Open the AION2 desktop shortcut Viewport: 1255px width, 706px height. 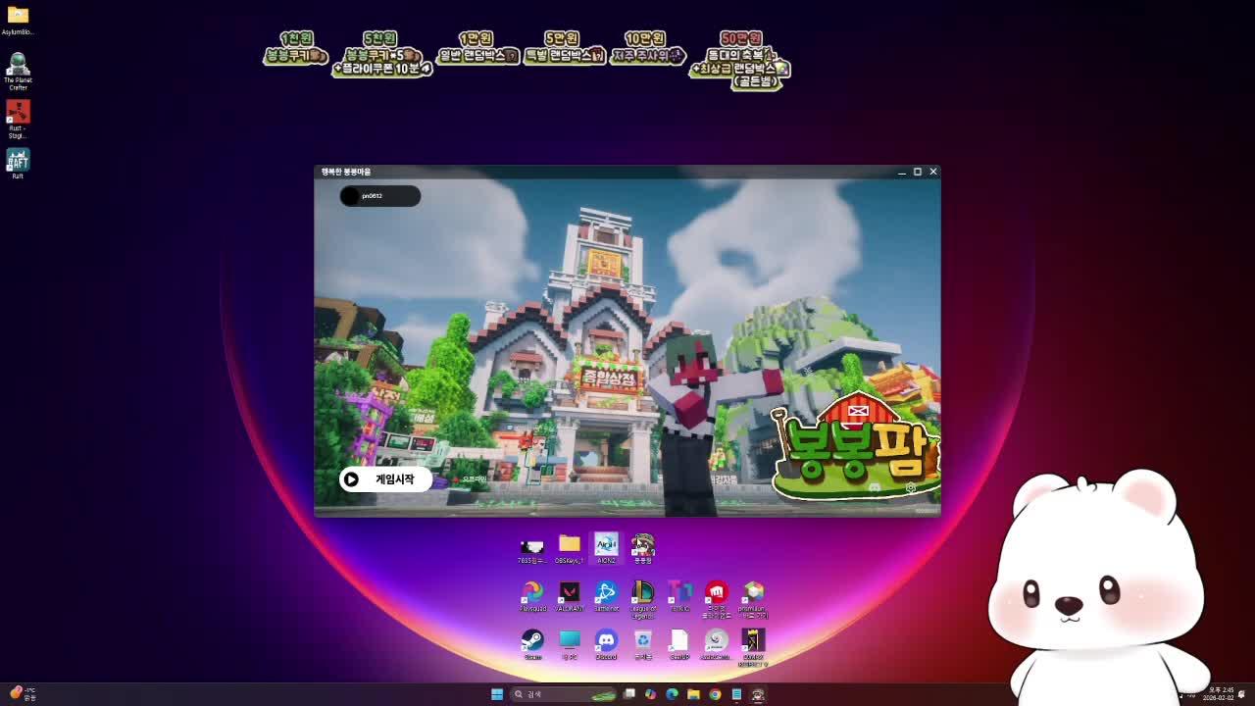point(606,549)
